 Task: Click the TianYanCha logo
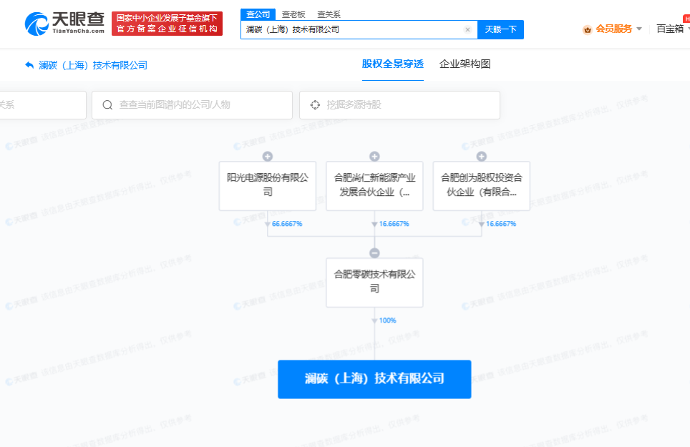click(64, 24)
